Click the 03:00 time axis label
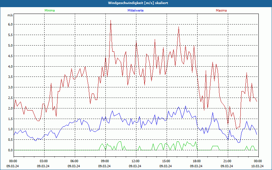Screen dimensions: 272x170 click(44, 161)
